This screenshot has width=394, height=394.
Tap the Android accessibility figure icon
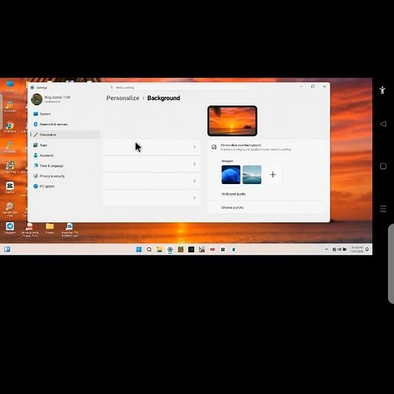coord(383,90)
